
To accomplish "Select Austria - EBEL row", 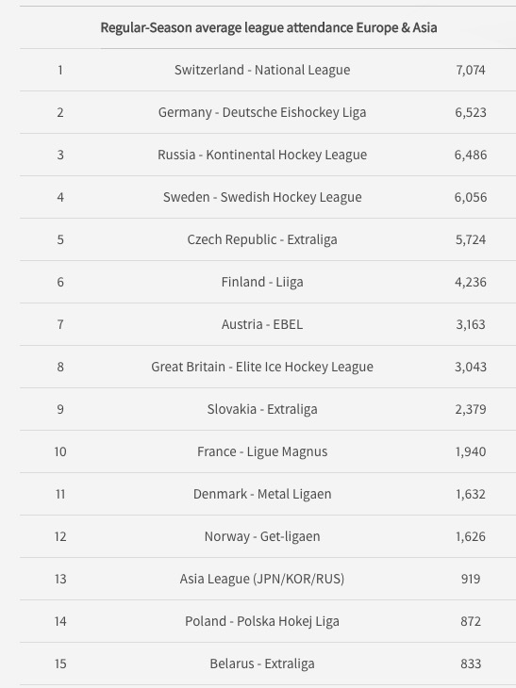I will [268, 324].
